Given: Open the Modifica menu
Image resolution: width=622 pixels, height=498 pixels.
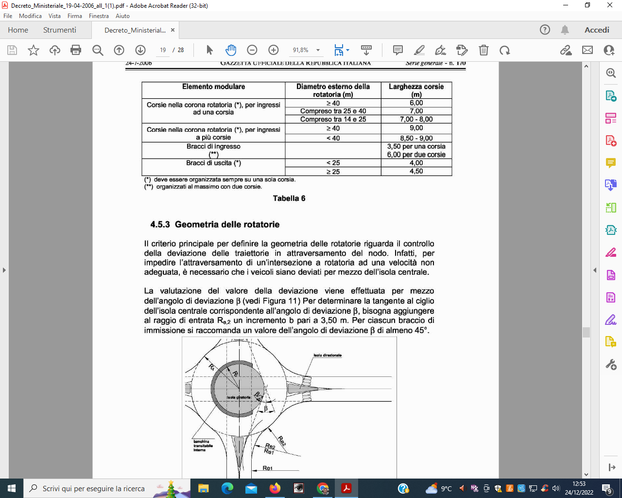Looking at the screenshot, I should tap(30, 16).
